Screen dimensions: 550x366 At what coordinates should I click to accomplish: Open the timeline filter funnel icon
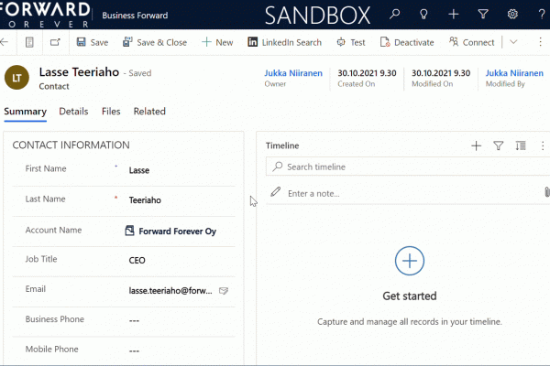click(x=499, y=145)
